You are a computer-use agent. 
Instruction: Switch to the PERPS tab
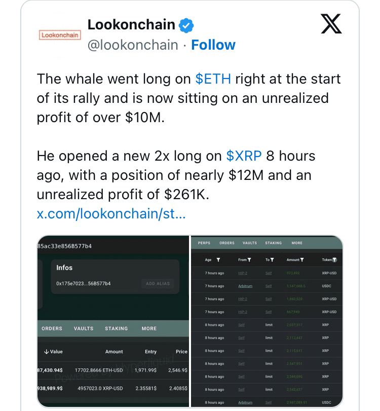(204, 243)
